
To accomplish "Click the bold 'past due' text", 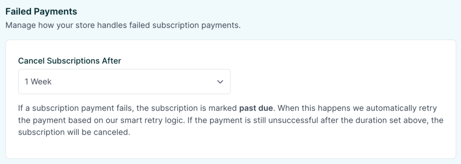I will (x=256, y=108).
